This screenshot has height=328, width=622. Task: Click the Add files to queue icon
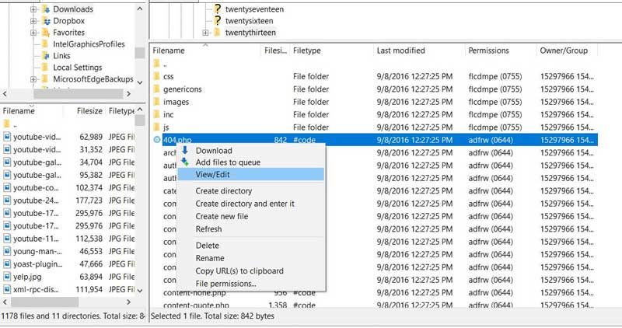tap(185, 162)
